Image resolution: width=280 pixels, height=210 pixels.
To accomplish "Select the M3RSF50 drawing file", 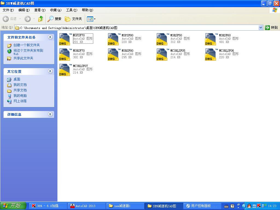I will pos(161,39).
